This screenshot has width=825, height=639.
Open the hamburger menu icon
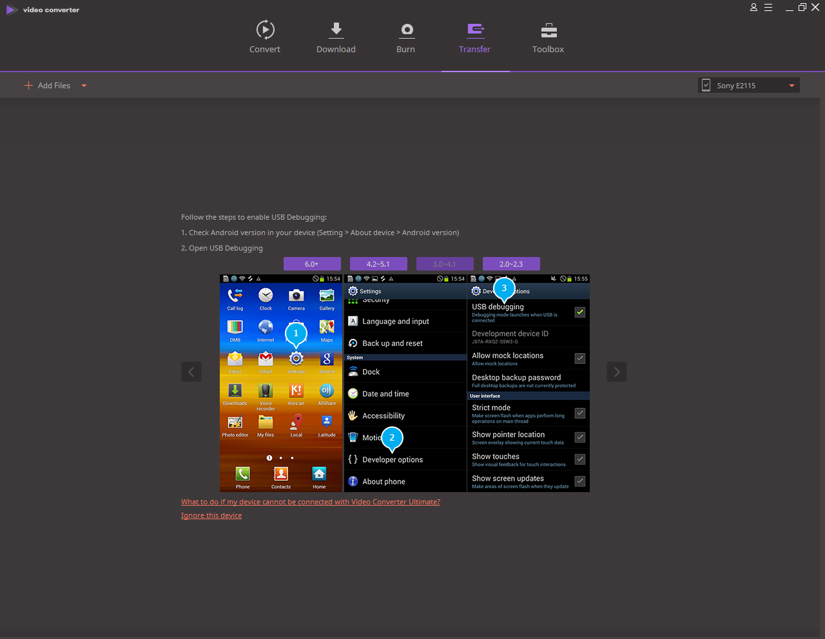pyautogui.click(x=768, y=8)
